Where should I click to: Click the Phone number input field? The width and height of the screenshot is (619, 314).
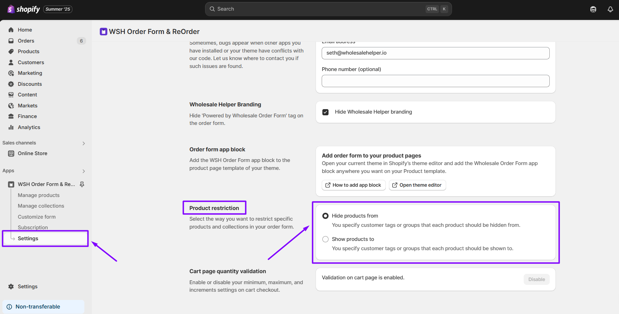[x=436, y=81]
